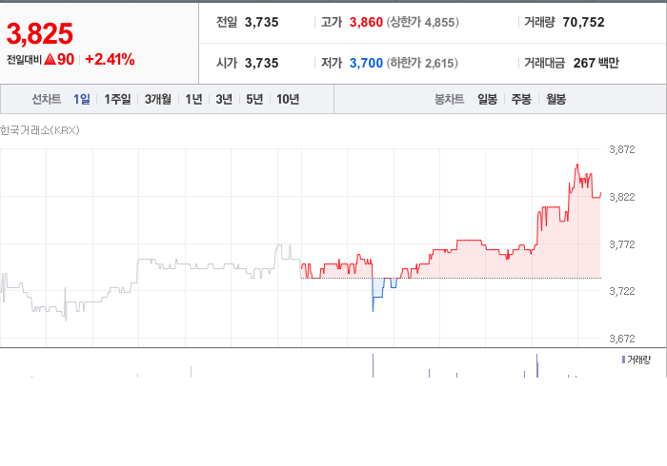Open the 일봉 candle chart
Screen dimensions: 667x466
tap(487, 99)
